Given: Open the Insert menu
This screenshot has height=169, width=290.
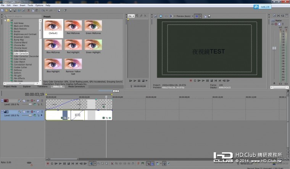Looking at the screenshot, I should pos(23,5).
